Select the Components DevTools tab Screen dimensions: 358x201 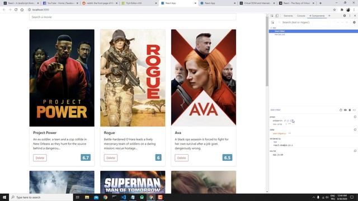pos(317,16)
